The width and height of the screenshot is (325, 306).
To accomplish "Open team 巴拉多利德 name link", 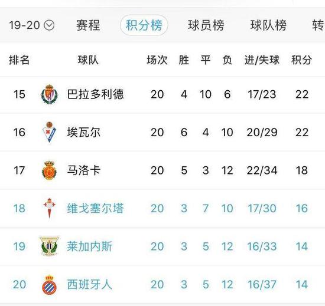I will [x=96, y=94].
